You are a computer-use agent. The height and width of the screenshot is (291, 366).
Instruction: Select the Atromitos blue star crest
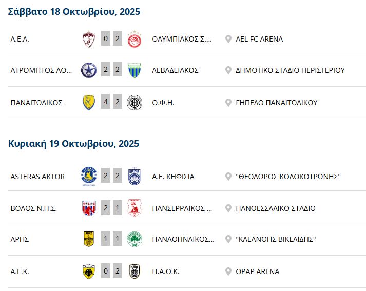(x=89, y=71)
